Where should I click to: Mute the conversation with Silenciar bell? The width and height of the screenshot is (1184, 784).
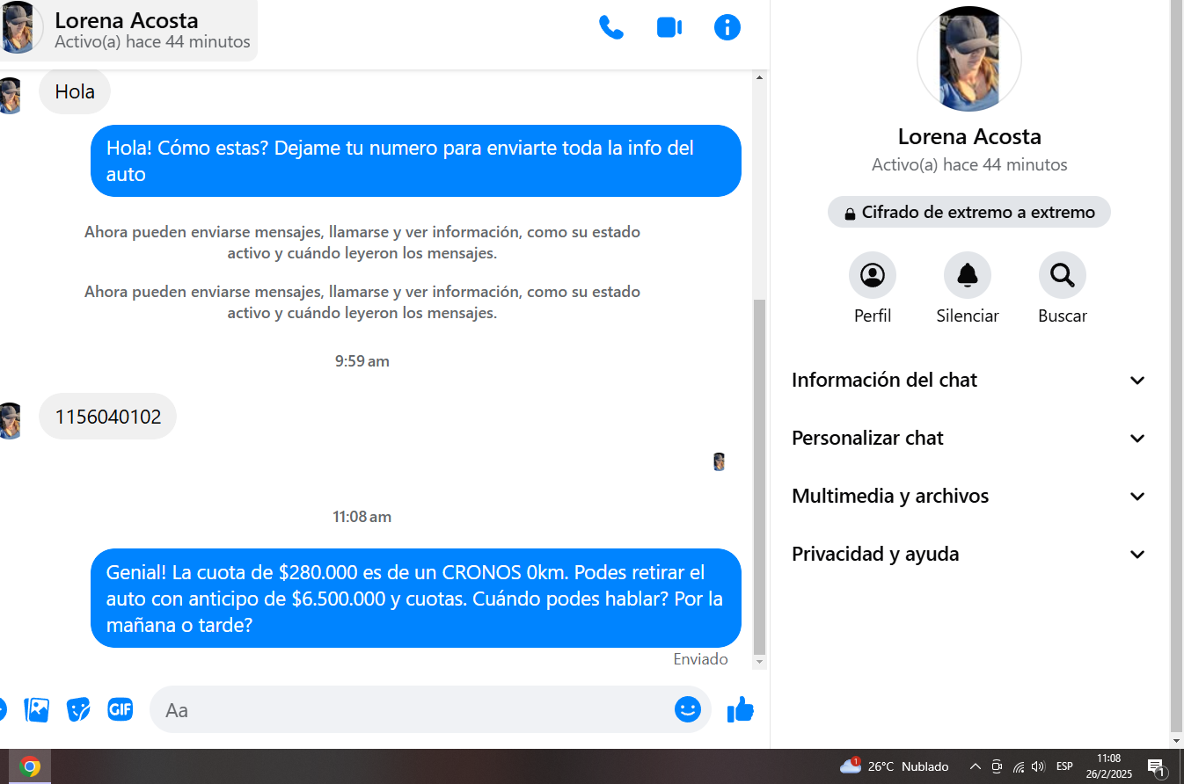(x=968, y=275)
